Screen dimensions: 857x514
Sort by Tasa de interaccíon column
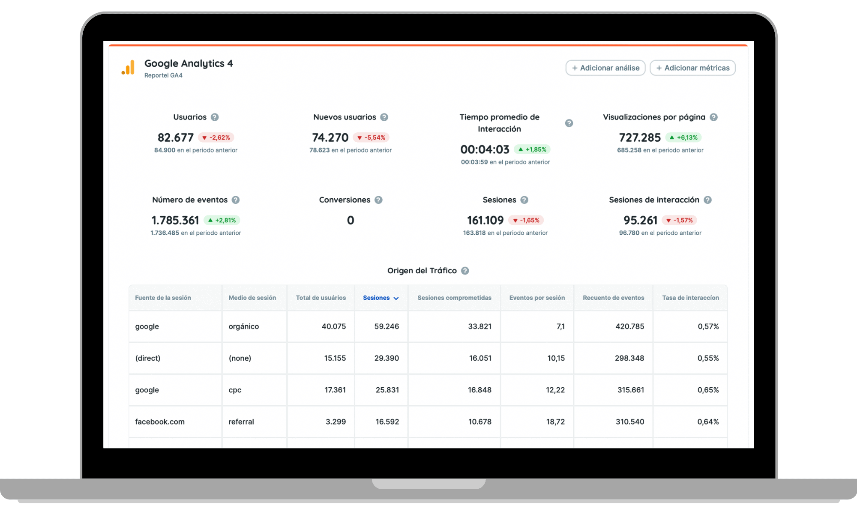click(x=691, y=298)
